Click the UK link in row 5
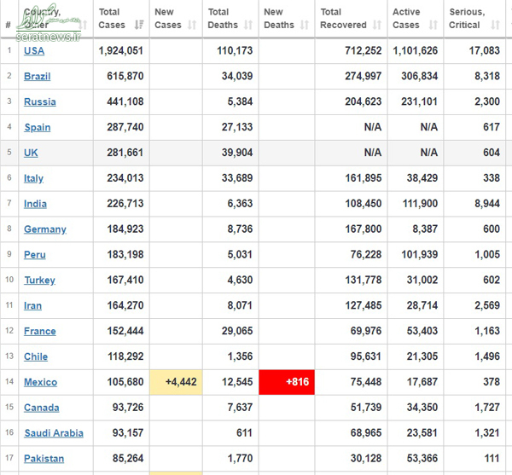This screenshot has height=475, width=512. coord(31,153)
